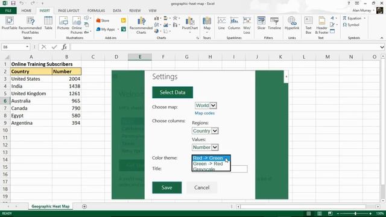Select the Red -> Green color theme

point(210,158)
